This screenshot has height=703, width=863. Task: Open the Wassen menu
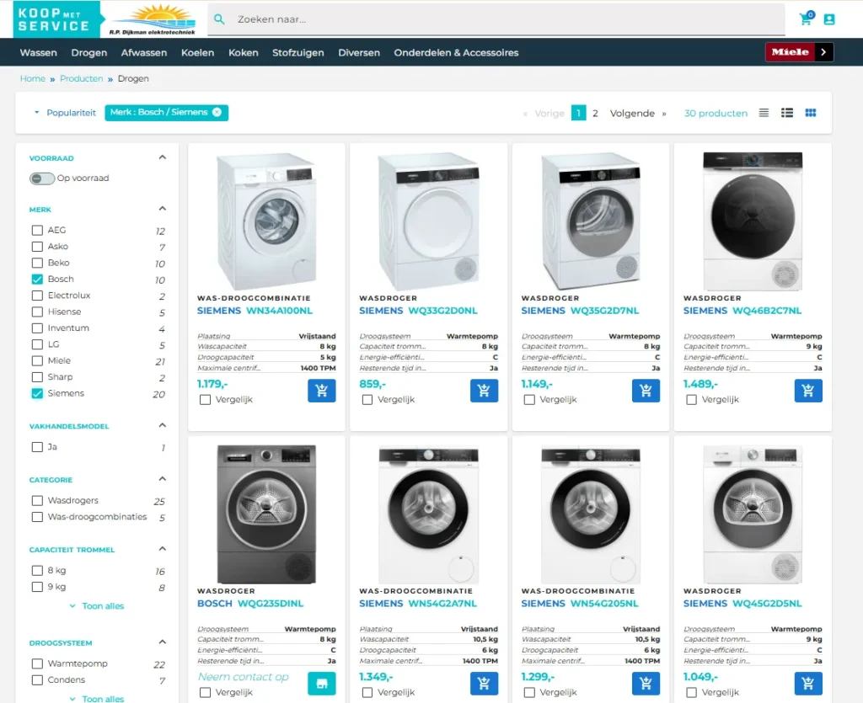click(39, 53)
